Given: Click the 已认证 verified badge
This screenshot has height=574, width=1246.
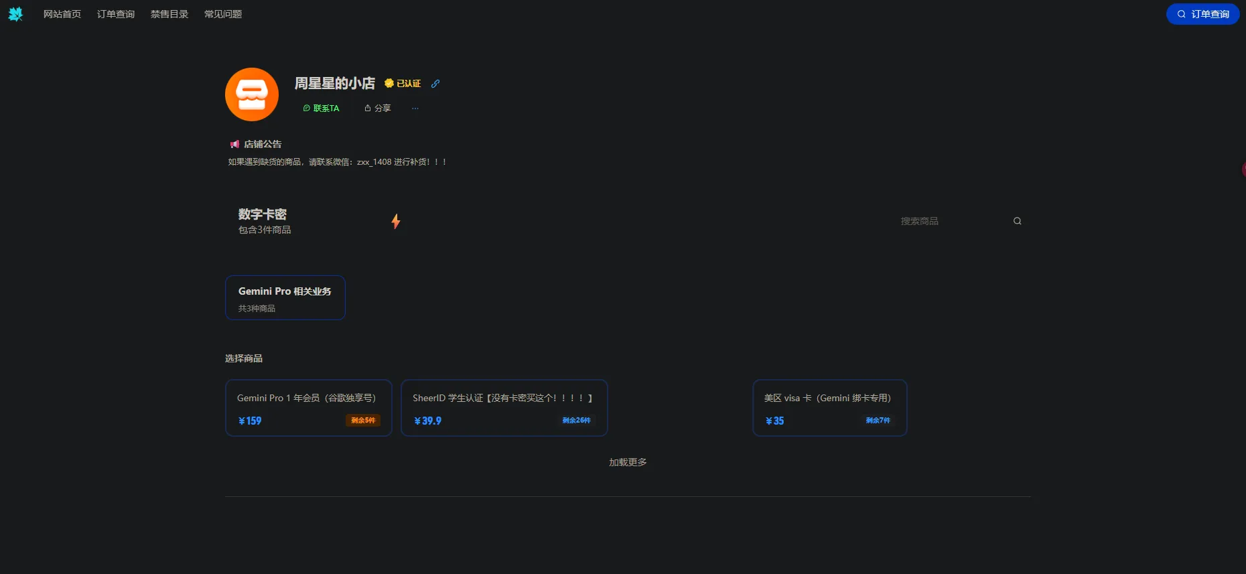Looking at the screenshot, I should (x=403, y=83).
